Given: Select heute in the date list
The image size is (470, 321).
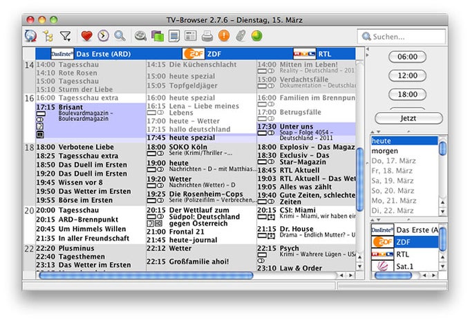Looking at the screenshot, I should tap(404, 141).
